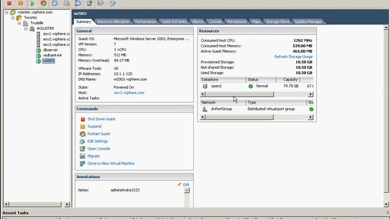Open the Snapshot Manager toolbar icon
This screenshot has width=390, height=219.
[x=78, y=3]
